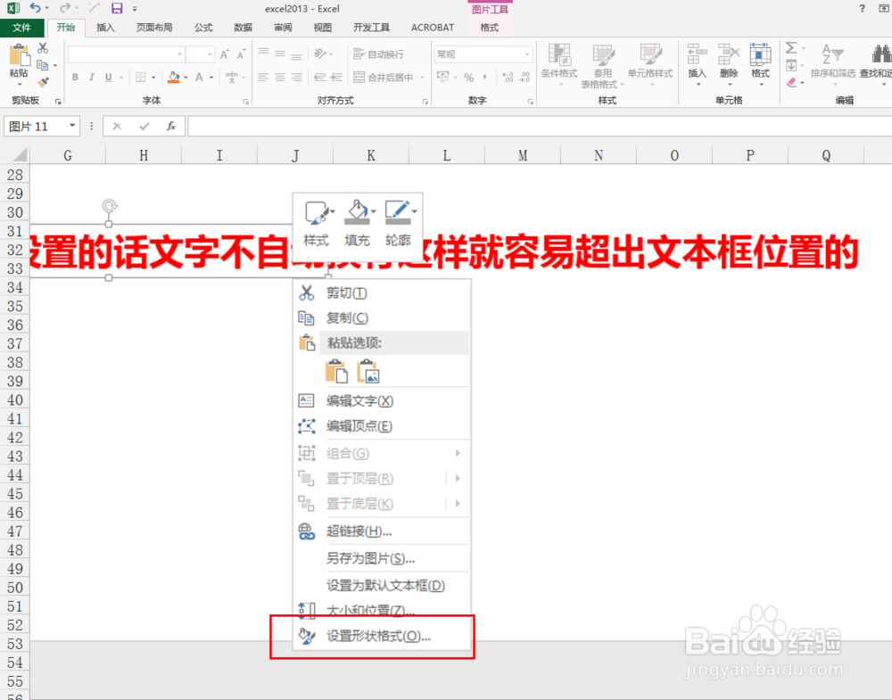
Task: Choose 编辑顶点(E) from context menu
Action: (382, 426)
